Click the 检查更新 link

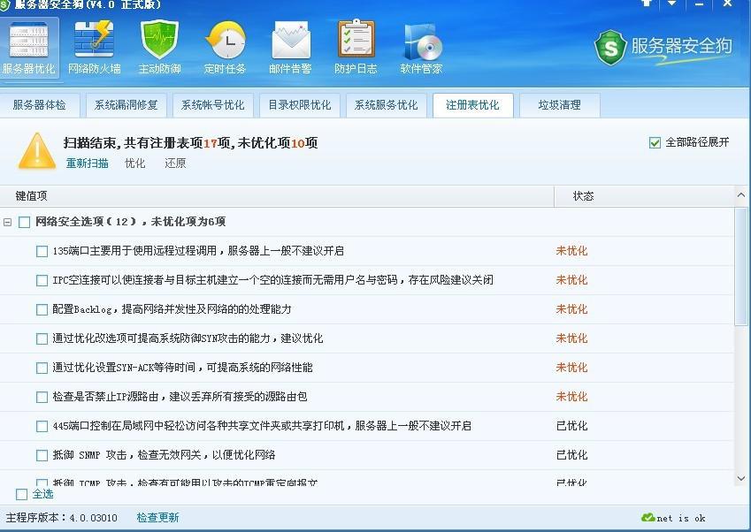pyautogui.click(x=157, y=518)
